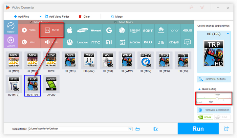Click the shopping cart icon
Viewport: 237px width, 138px height.
(202, 7)
